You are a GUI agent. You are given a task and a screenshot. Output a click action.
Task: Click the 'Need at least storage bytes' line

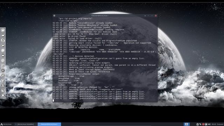(84, 69)
